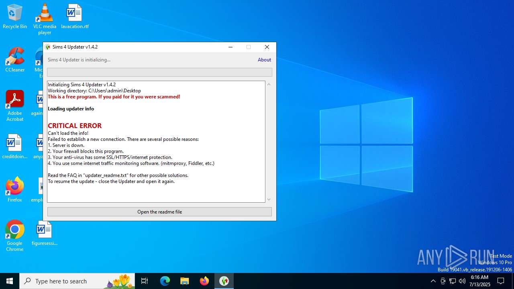Screen dimensions: 514x289
Task: Click the log scrollbar up arrow
Action: (269, 84)
